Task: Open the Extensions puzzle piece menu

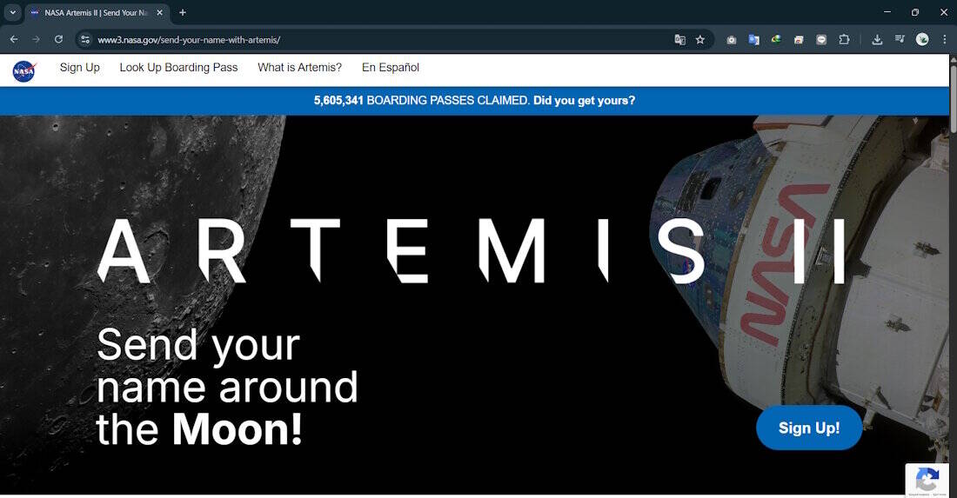Action: (x=844, y=40)
